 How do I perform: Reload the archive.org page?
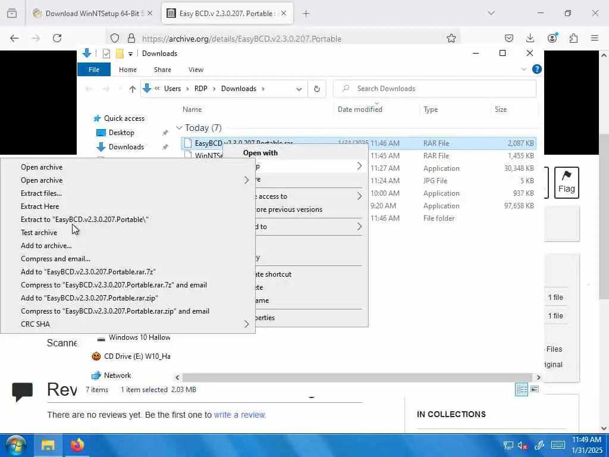tap(57, 38)
